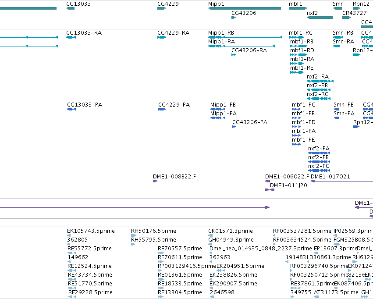This screenshot has width=373, height=299.
Task: Select transcript mbf1-RB
Action: (x=299, y=46)
